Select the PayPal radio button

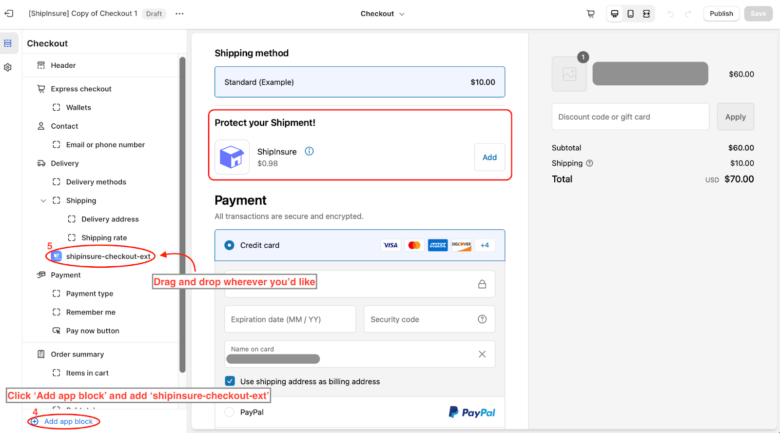[x=229, y=412]
